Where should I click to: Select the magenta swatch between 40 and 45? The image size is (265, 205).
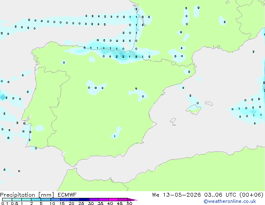click(113, 200)
